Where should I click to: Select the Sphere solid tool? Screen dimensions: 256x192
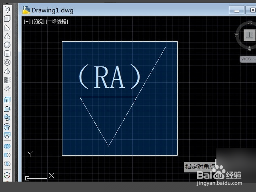tap(7, 45)
